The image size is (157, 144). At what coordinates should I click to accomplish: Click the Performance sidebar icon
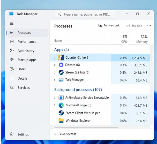point(12,42)
